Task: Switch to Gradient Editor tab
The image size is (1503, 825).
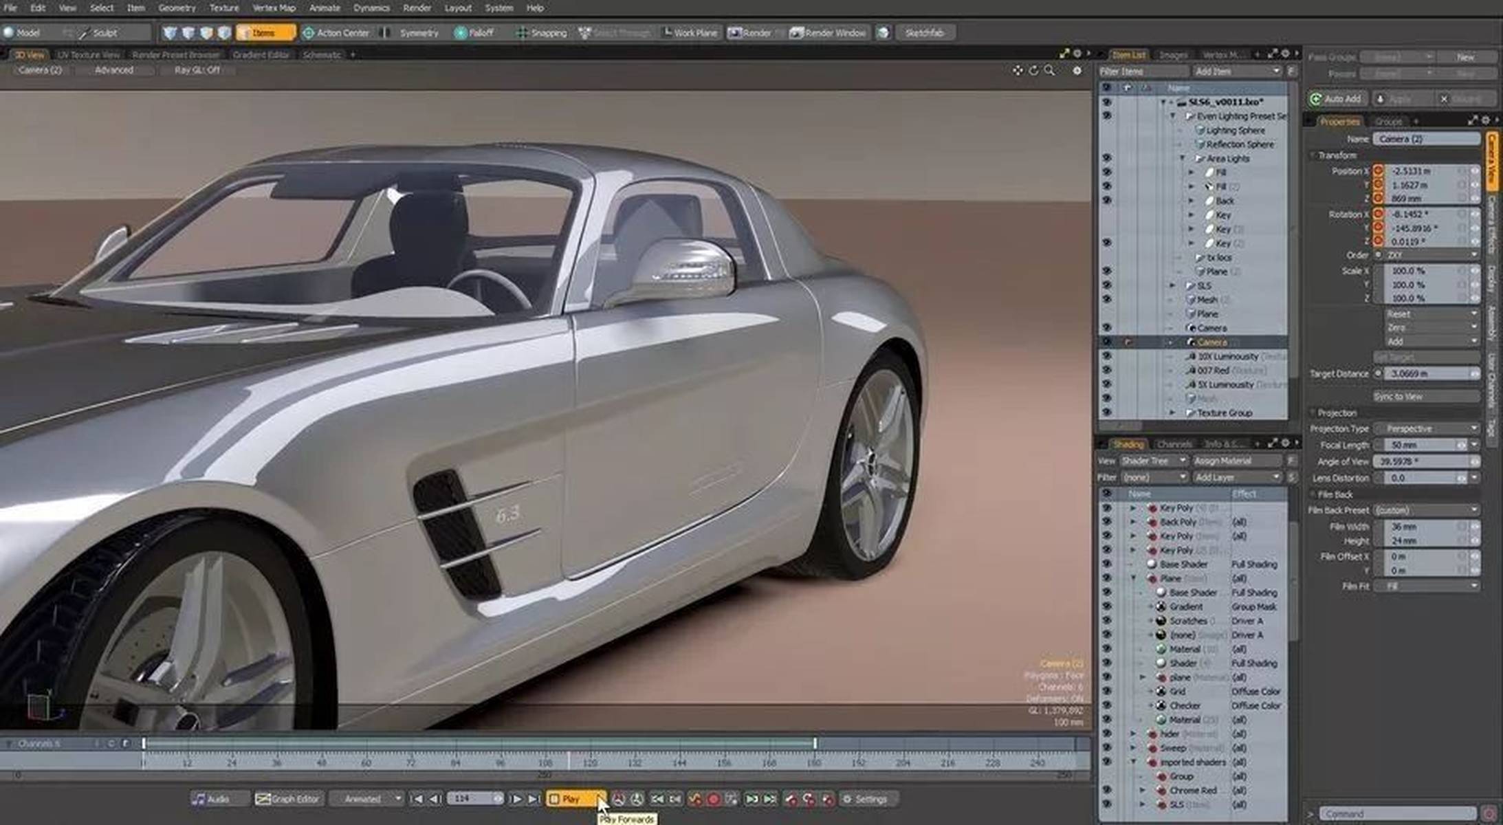Action: click(261, 54)
